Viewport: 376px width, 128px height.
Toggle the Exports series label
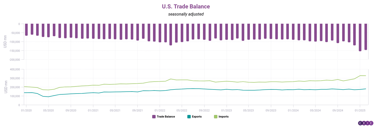[x=197, y=117]
